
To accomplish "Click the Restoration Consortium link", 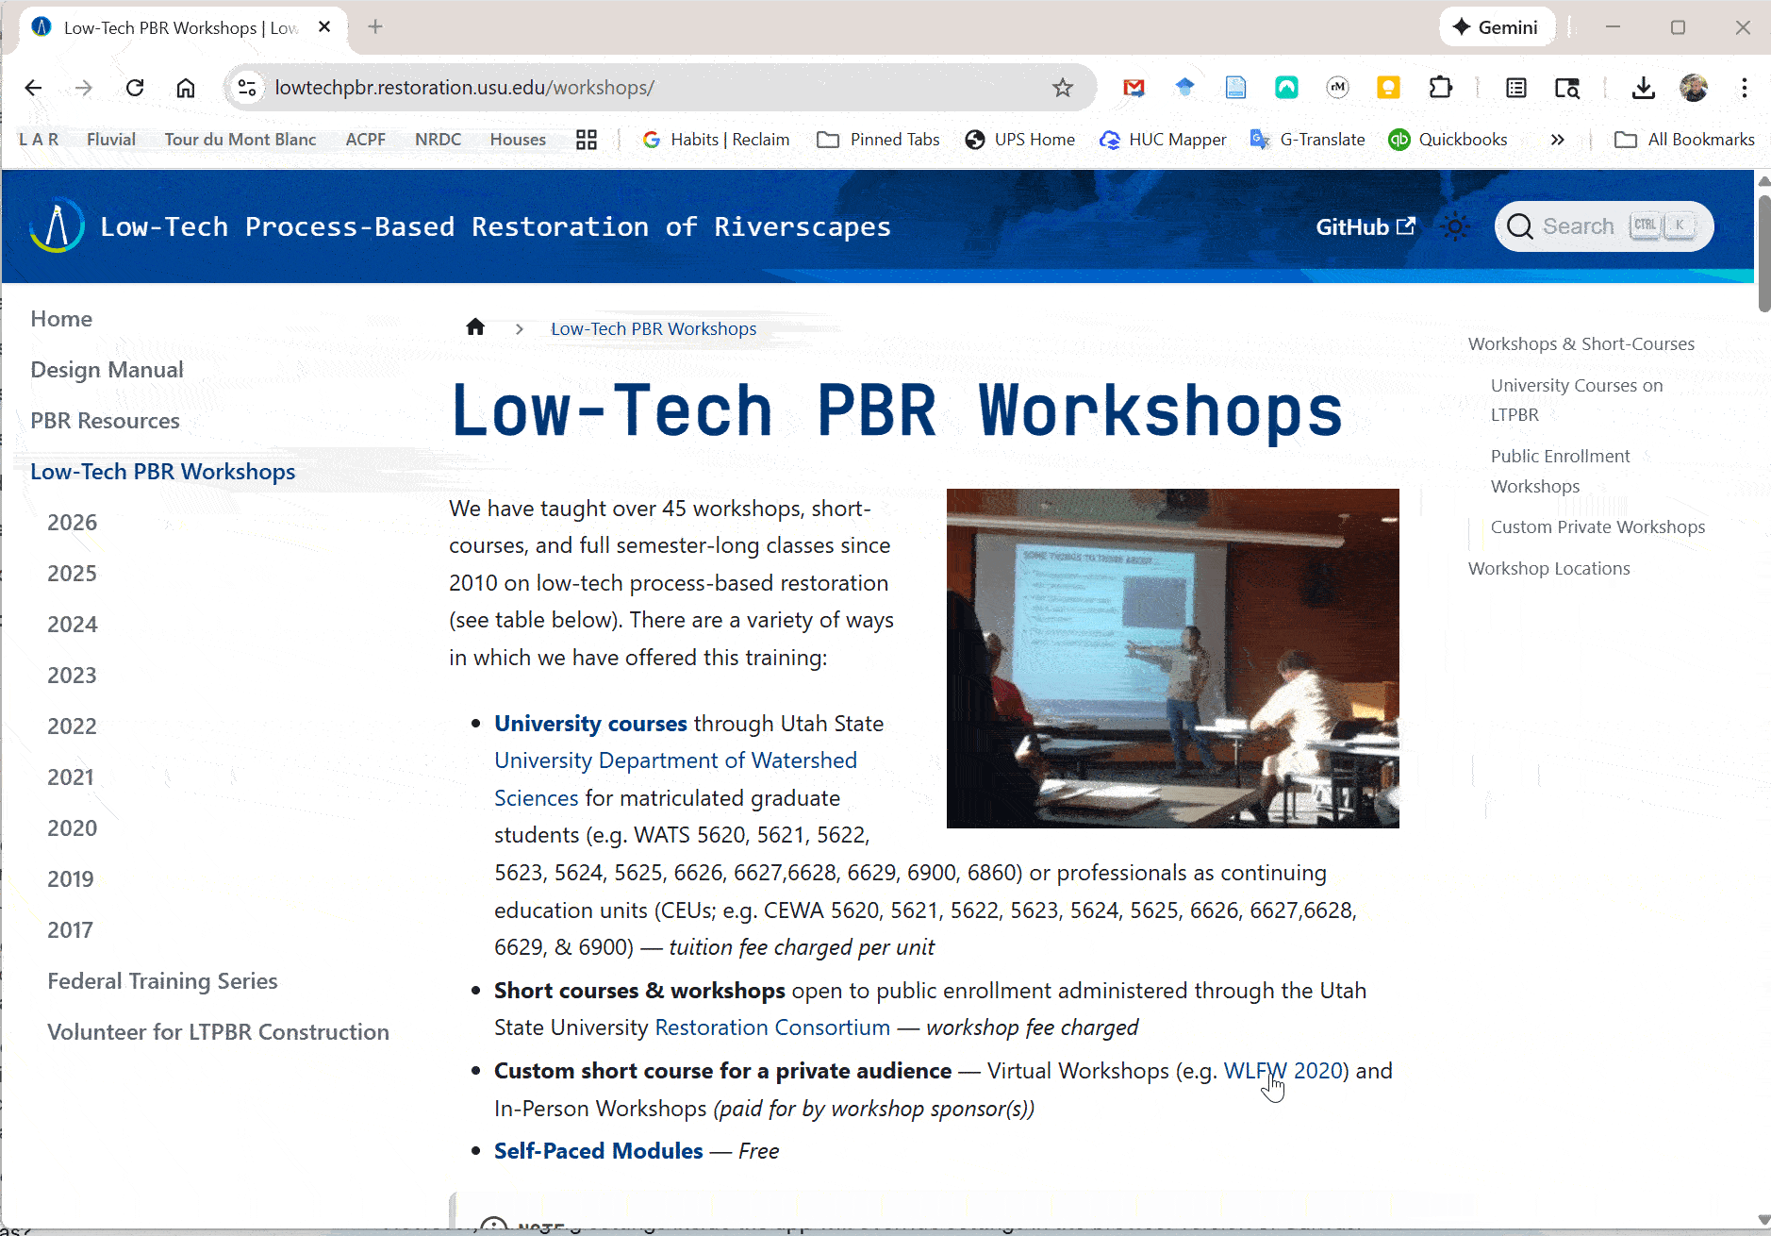I will point(771,1027).
